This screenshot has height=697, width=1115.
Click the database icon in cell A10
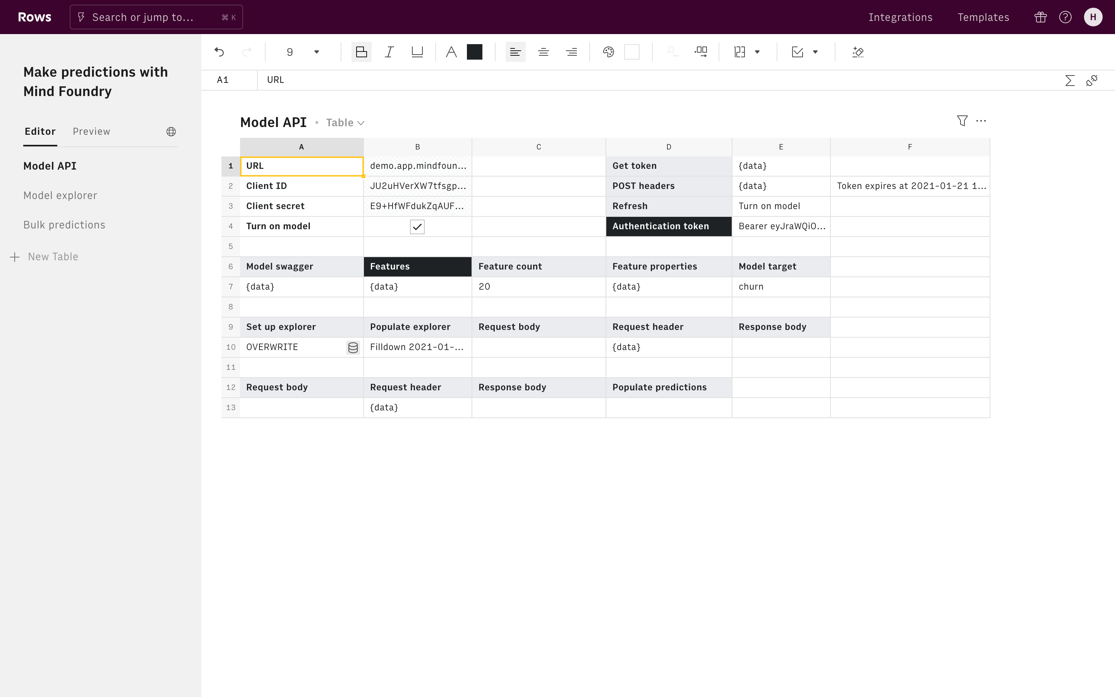pyautogui.click(x=353, y=348)
